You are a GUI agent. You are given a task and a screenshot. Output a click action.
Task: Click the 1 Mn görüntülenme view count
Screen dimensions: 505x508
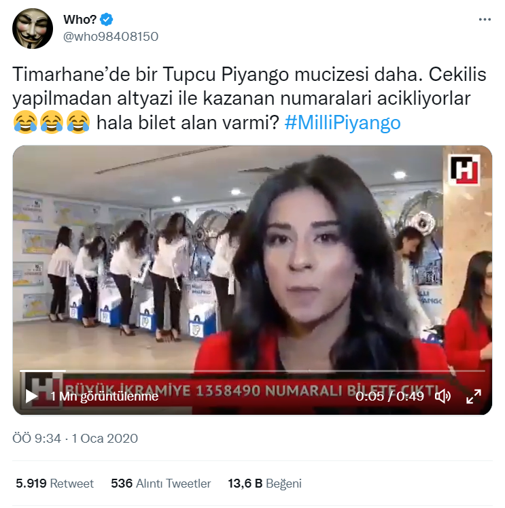pos(104,396)
